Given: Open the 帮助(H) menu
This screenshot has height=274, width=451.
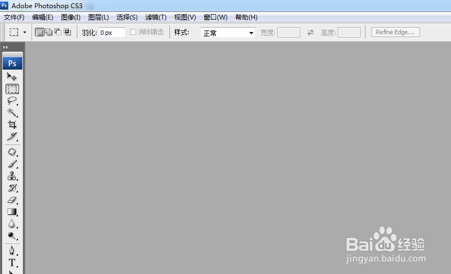Looking at the screenshot, I should pyautogui.click(x=246, y=17).
